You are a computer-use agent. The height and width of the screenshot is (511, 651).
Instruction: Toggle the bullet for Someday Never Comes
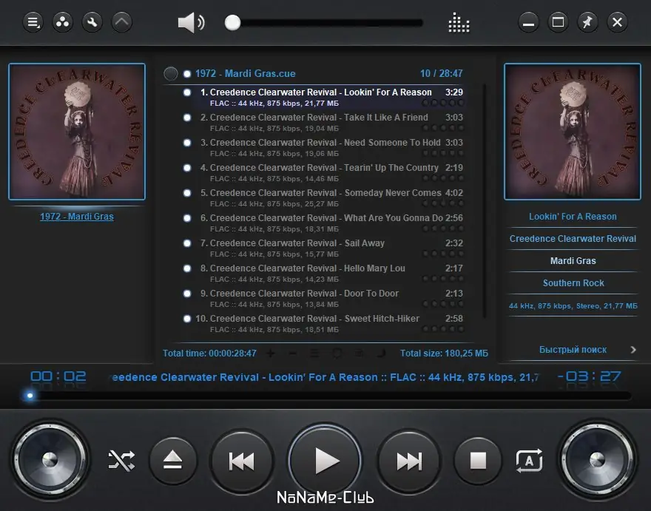point(187,192)
